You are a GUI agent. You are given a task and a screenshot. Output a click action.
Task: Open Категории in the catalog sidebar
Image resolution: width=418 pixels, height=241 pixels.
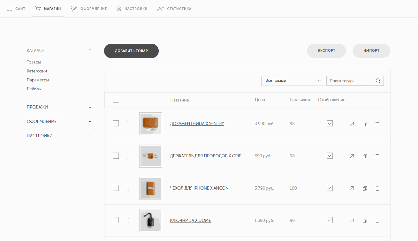pos(37,71)
